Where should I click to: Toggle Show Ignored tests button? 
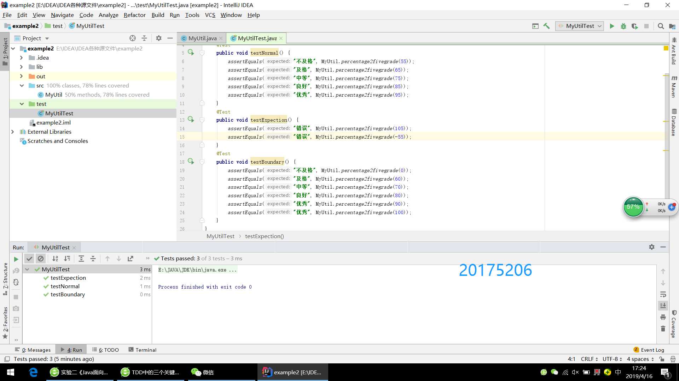[41, 259]
